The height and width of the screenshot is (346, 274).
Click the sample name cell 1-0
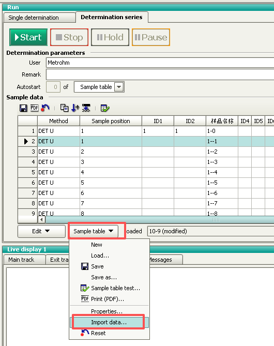tap(222, 131)
